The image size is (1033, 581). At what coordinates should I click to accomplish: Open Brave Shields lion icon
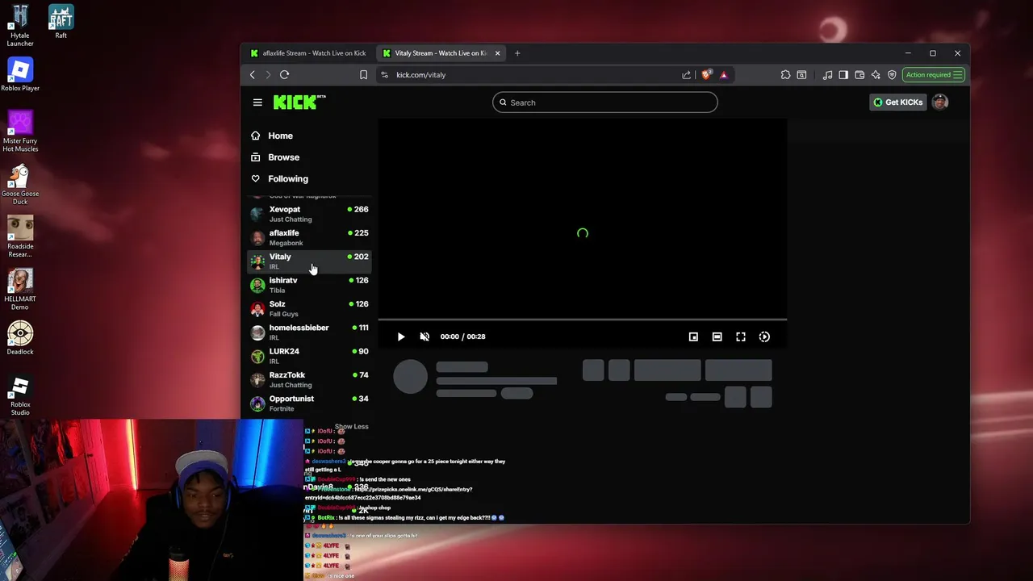pos(707,75)
